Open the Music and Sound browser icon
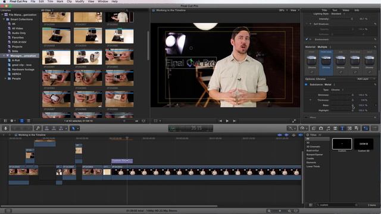Screen dimensions: 381x214 [328, 128]
